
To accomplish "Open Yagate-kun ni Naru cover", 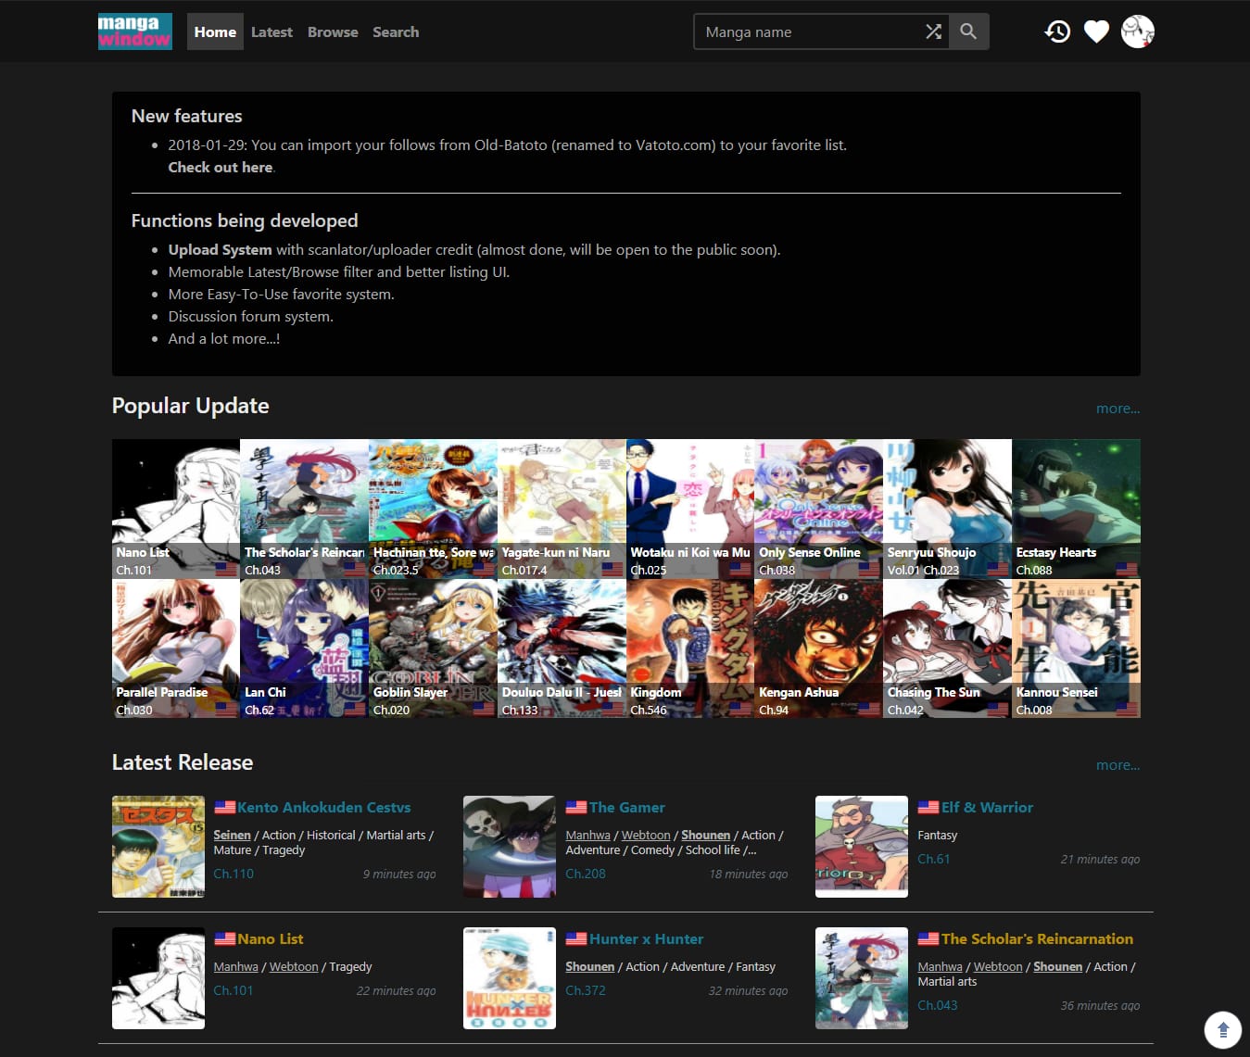I will [562, 509].
